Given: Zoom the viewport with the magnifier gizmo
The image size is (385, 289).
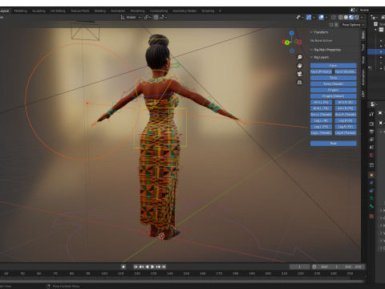Looking at the screenshot, I should (x=300, y=57).
